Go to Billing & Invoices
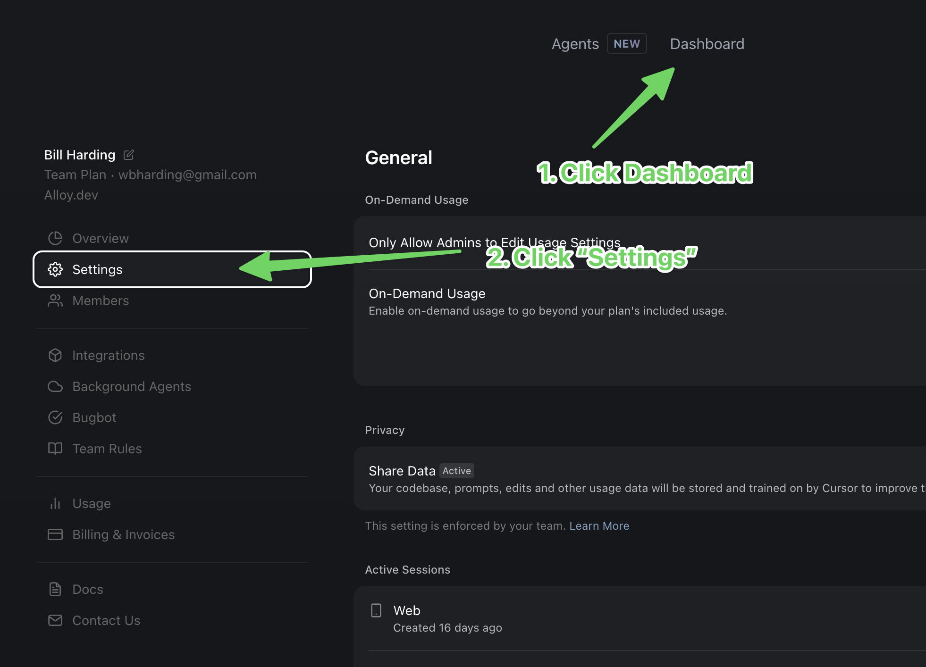The height and width of the screenshot is (667, 926). [123, 534]
